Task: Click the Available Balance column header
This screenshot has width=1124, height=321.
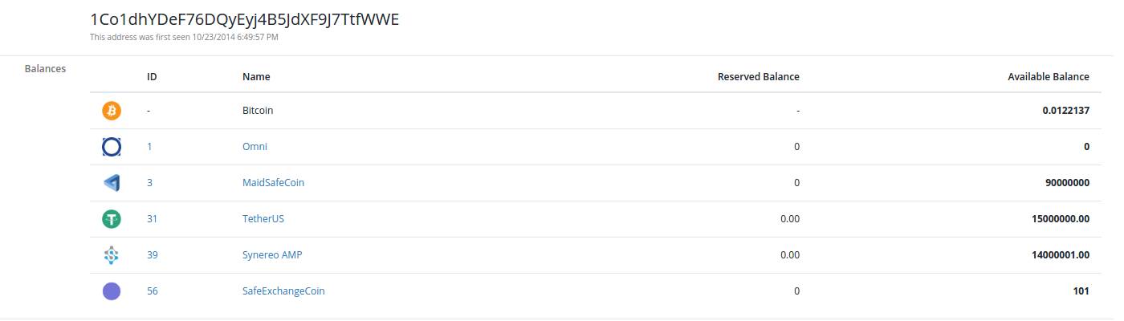Action: pos(1049,77)
